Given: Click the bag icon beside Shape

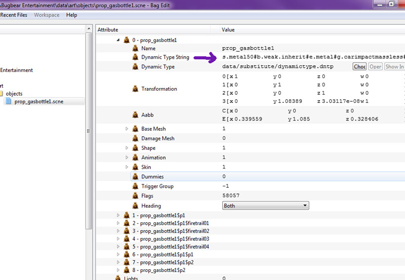Looking at the screenshot, I should 135,148.
